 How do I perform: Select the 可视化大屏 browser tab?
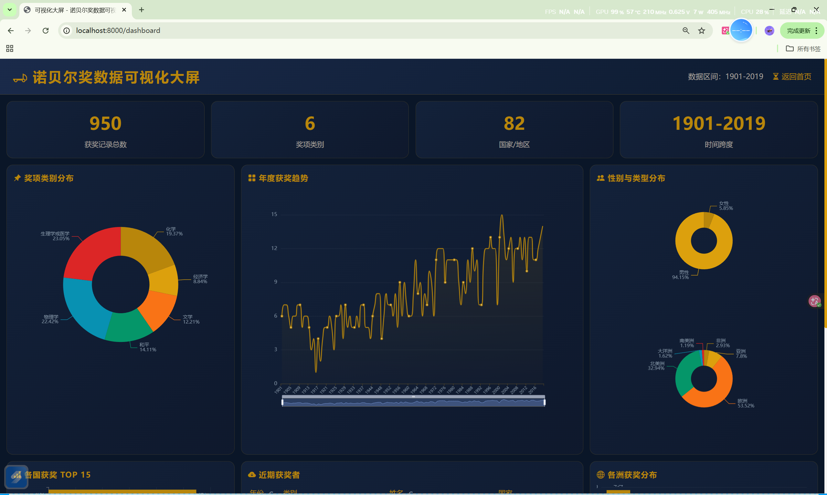click(74, 10)
